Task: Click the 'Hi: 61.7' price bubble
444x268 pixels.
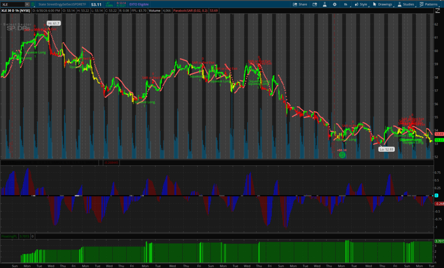Action: [53, 23]
